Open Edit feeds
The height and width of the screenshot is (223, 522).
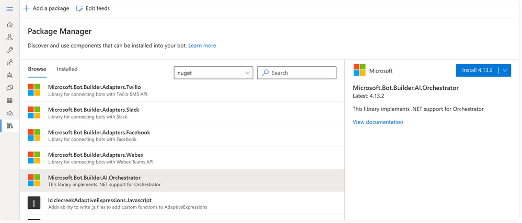(93, 8)
